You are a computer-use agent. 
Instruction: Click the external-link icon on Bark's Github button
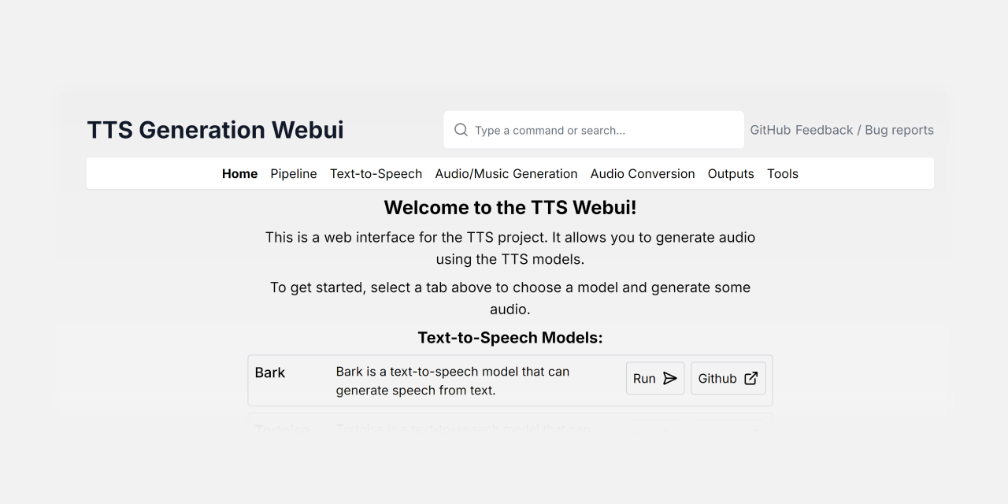(751, 379)
